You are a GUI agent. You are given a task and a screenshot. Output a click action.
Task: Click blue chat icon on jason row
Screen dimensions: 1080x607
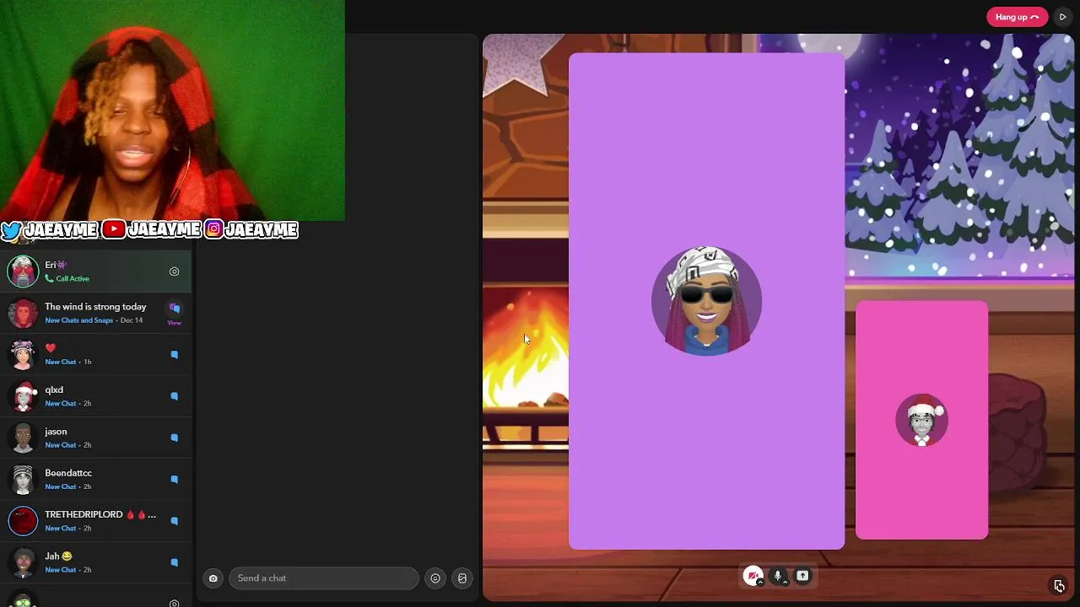pos(175,438)
